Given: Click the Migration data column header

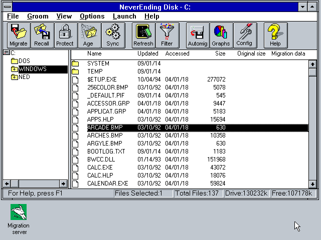Looking at the screenshot, I should 288,53.
